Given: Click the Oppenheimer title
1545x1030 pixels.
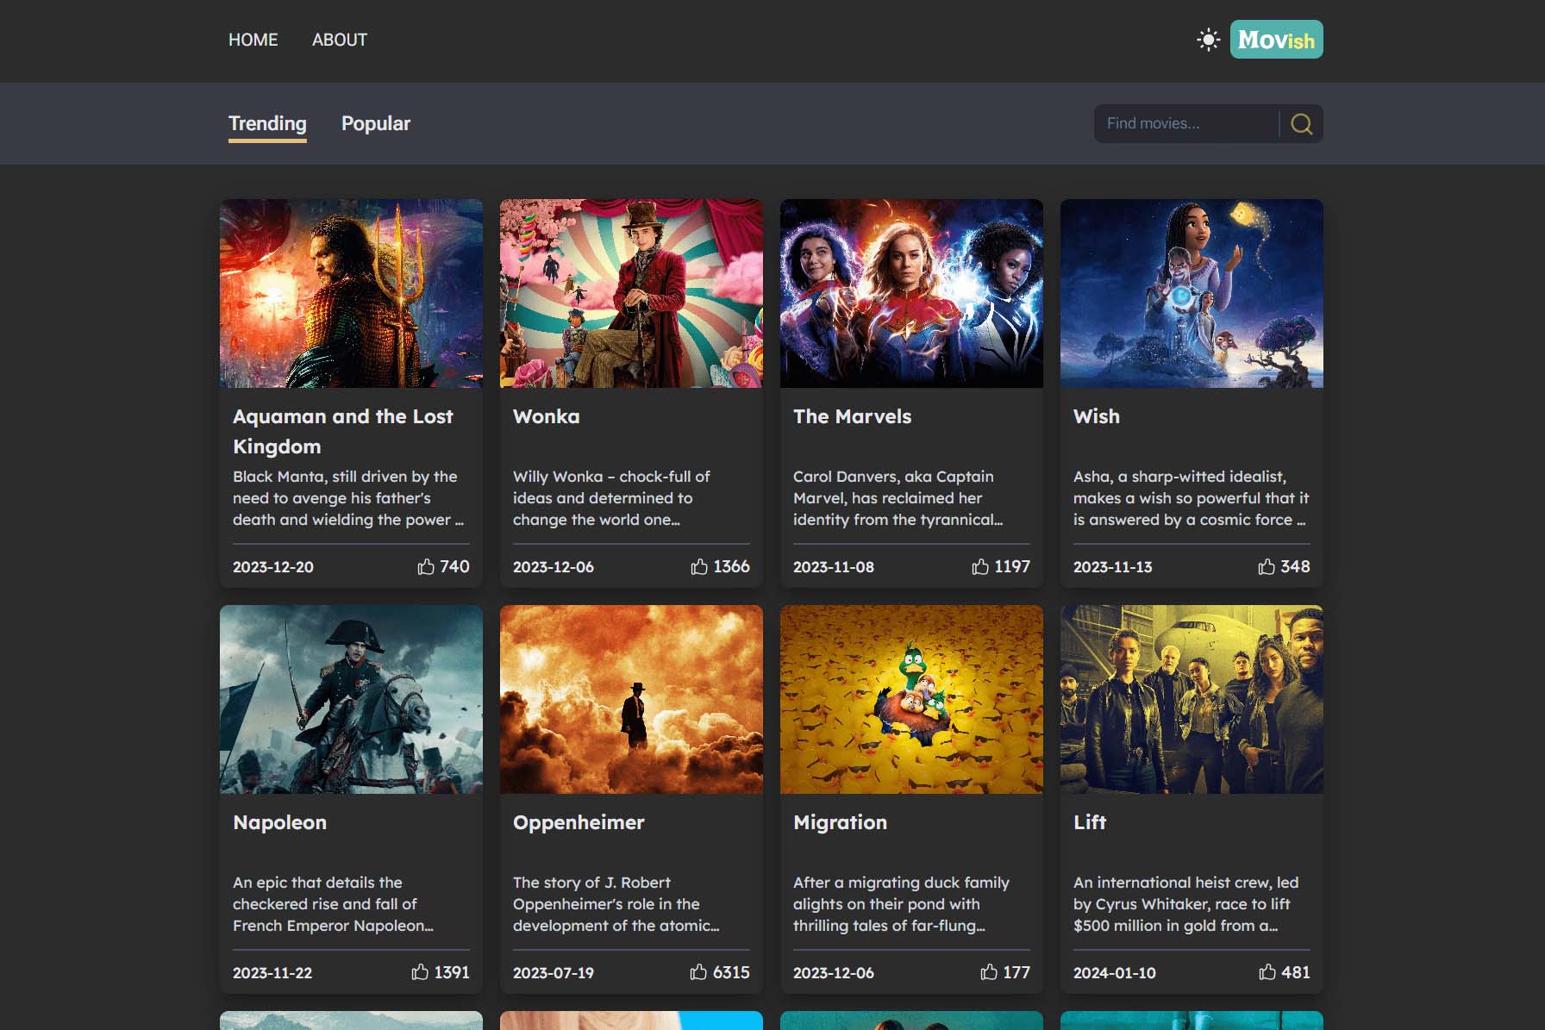Looking at the screenshot, I should pos(579,822).
